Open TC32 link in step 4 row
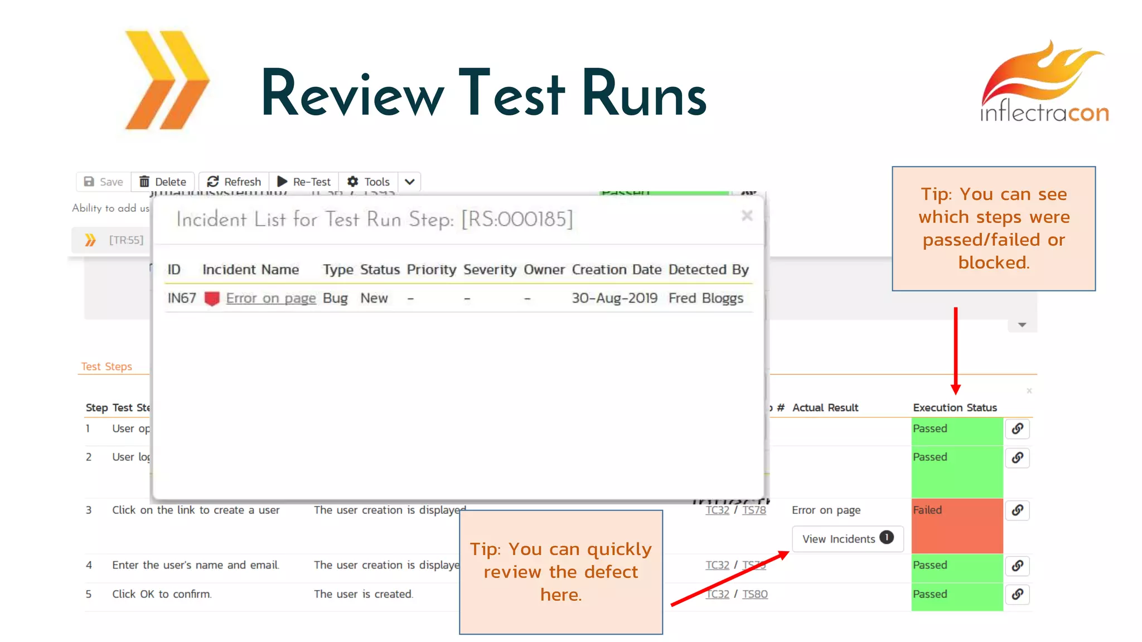Viewport: 1142px width, 642px height. [717, 565]
